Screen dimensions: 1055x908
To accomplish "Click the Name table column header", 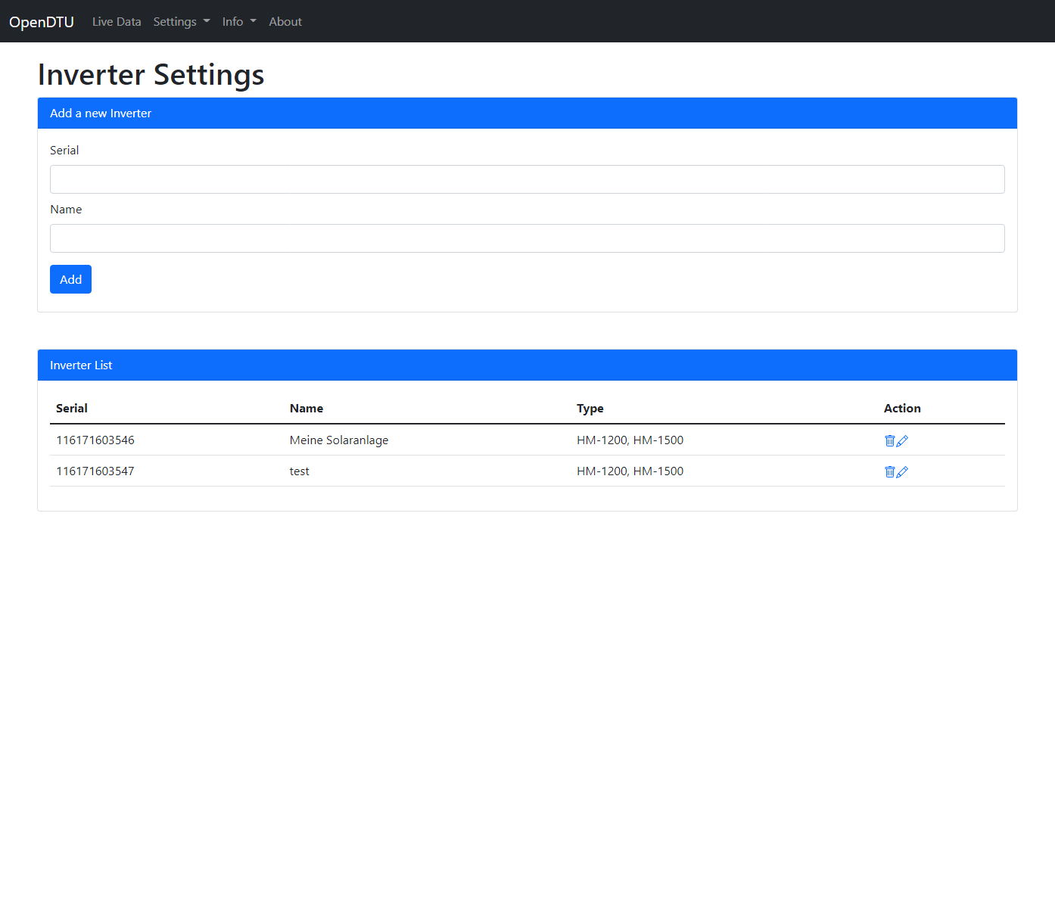I will tap(307, 409).
